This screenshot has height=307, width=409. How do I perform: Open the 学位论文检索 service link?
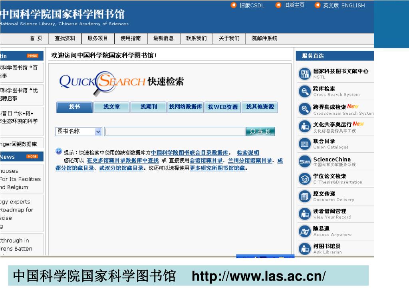click(330, 176)
